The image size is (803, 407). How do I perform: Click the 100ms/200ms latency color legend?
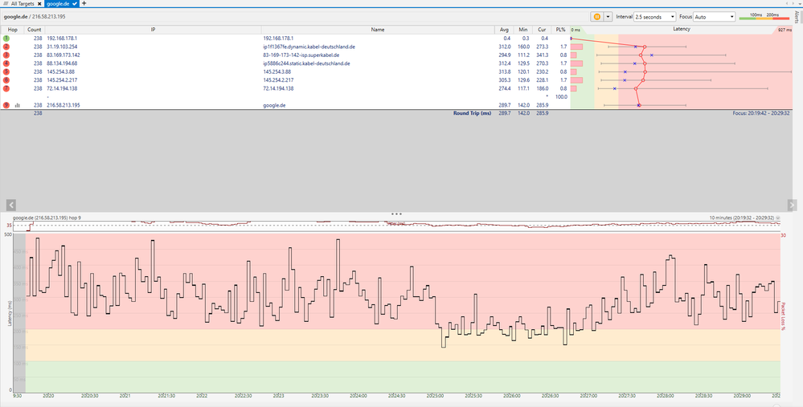pyautogui.click(x=764, y=16)
